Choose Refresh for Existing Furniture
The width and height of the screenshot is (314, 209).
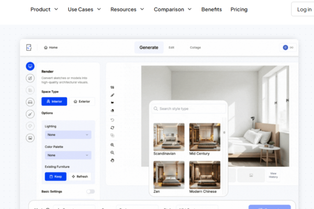[x=80, y=177]
